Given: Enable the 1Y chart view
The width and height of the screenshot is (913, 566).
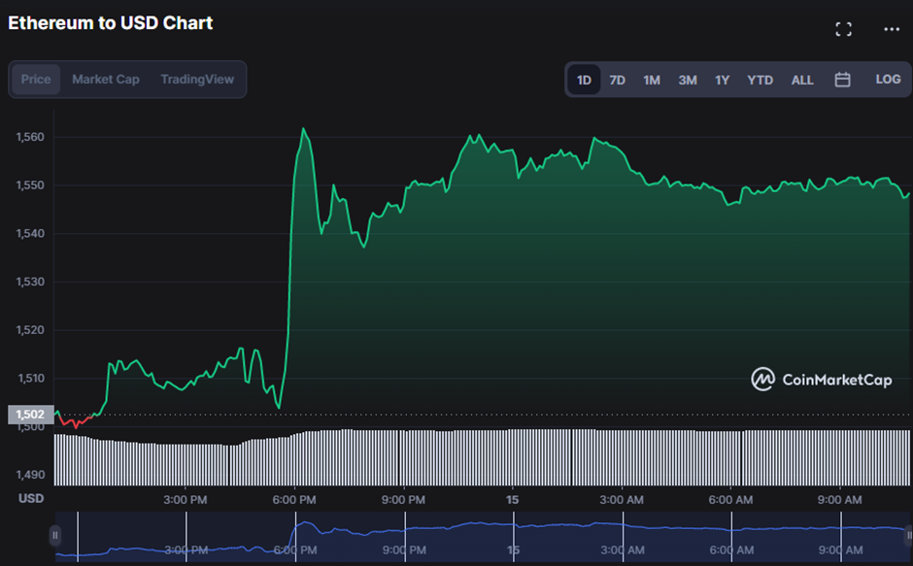Looking at the screenshot, I should pyautogui.click(x=722, y=81).
